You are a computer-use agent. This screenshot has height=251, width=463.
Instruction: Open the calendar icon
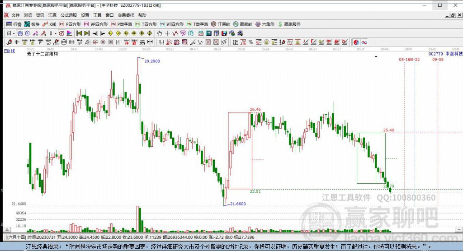(x=201, y=33)
